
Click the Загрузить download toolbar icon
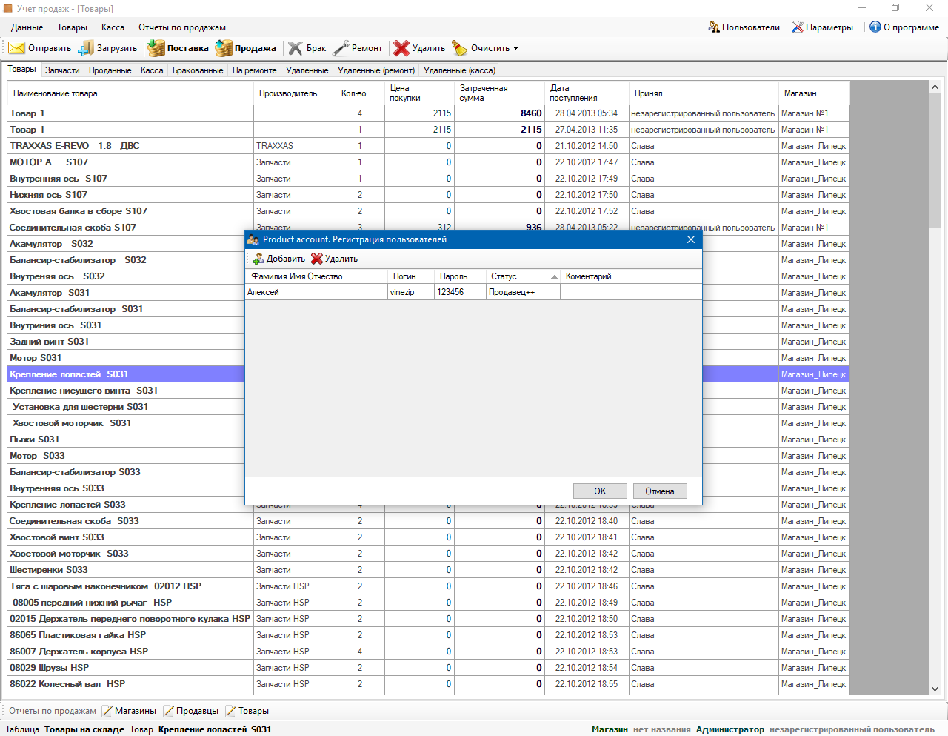(87, 48)
